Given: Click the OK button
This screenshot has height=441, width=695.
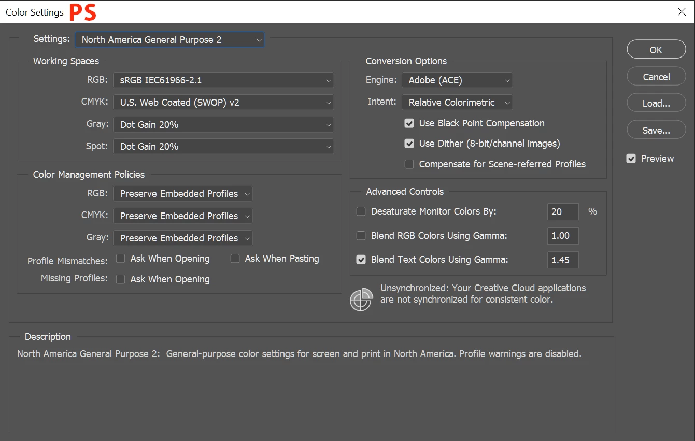Looking at the screenshot, I should click(x=656, y=50).
